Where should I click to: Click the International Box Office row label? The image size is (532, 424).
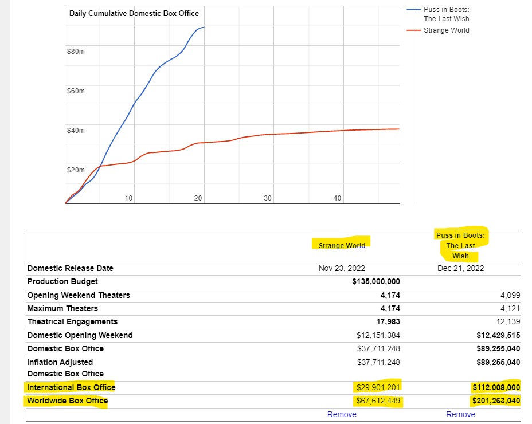(71, 387)
